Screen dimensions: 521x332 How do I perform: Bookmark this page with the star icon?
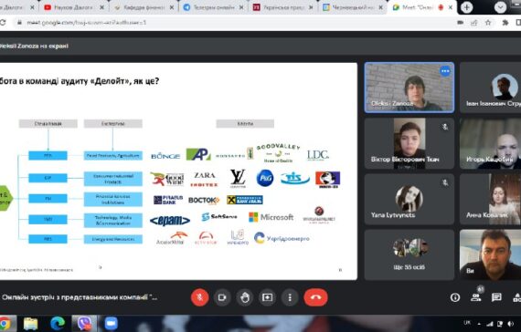point(488,23)
